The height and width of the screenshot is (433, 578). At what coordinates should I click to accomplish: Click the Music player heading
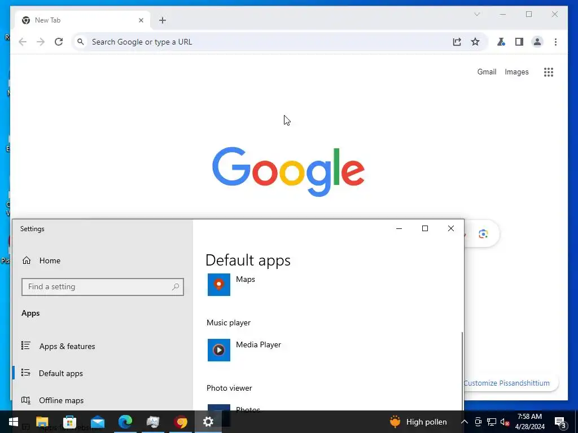click(229, 322)
